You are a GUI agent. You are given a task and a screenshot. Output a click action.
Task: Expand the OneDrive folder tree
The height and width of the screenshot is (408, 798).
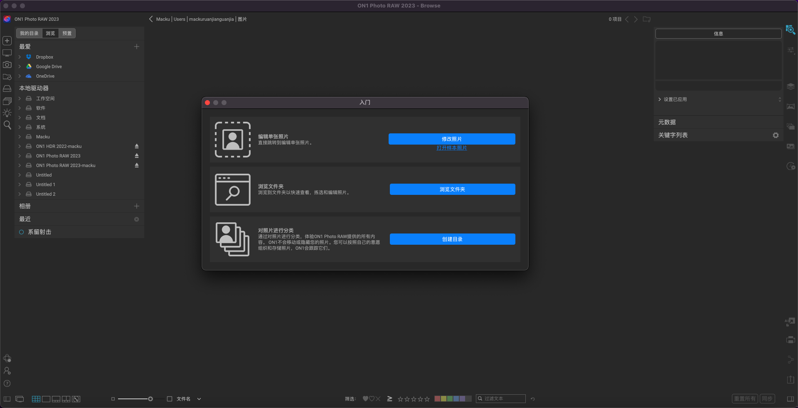[x=20, y=76]
